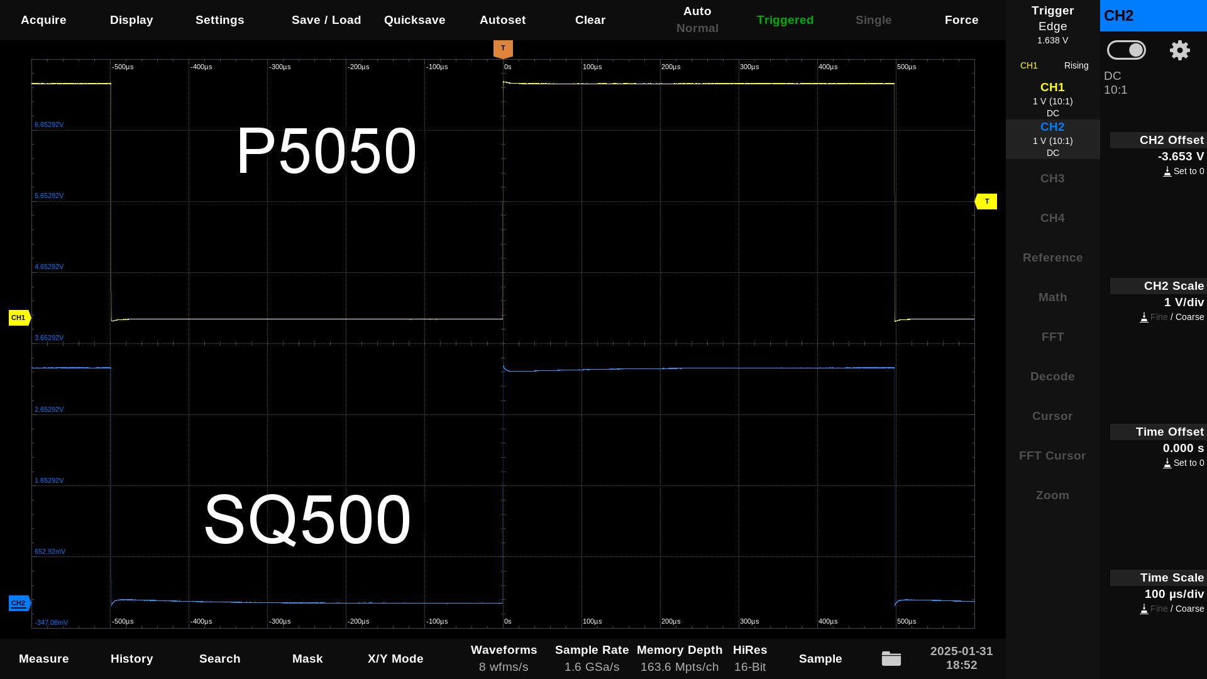
Task: Open the Settings menu
Action: point(219,20)
